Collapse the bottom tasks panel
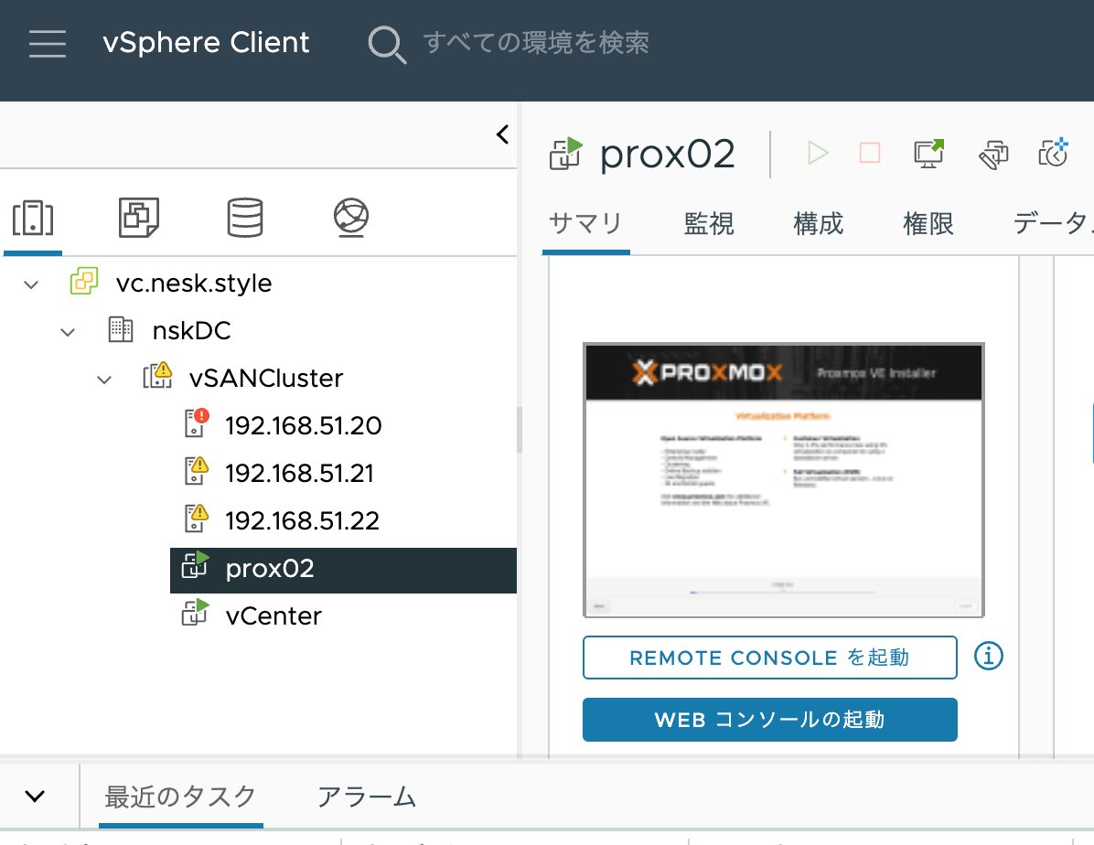1094x845 pixels. [35, 797]
